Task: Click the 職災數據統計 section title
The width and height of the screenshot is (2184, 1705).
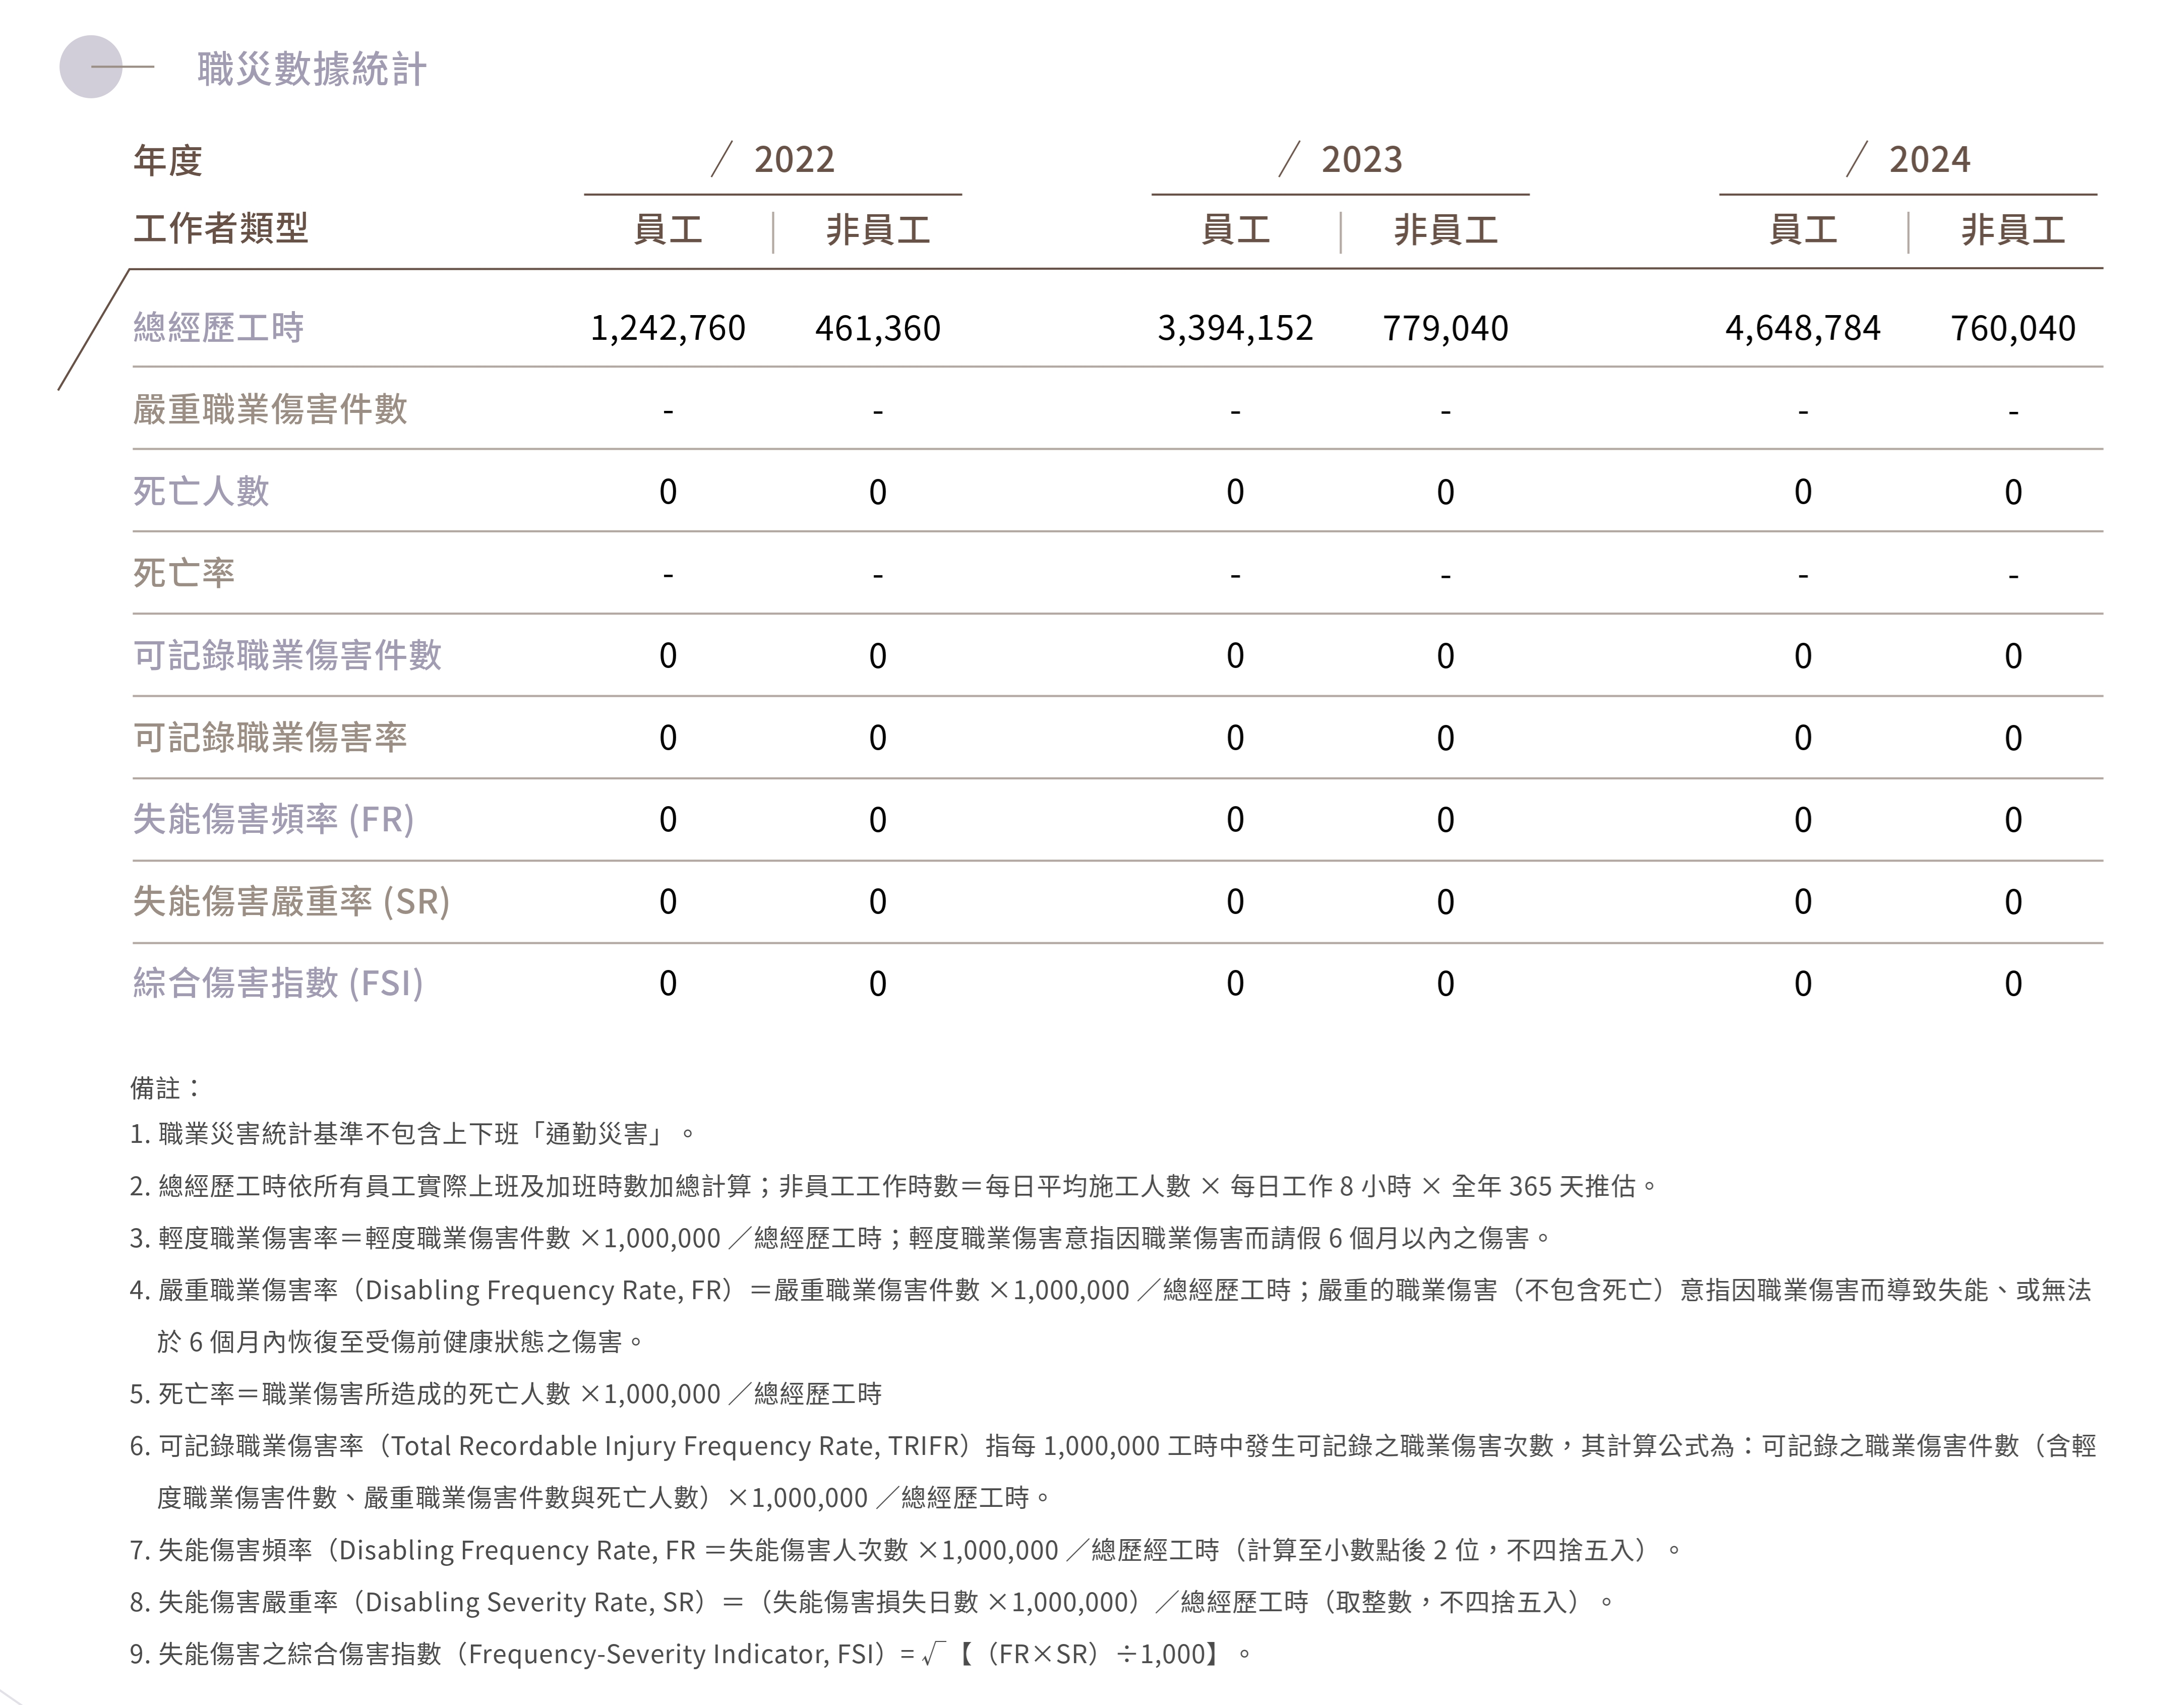Action: coord(312,69)
